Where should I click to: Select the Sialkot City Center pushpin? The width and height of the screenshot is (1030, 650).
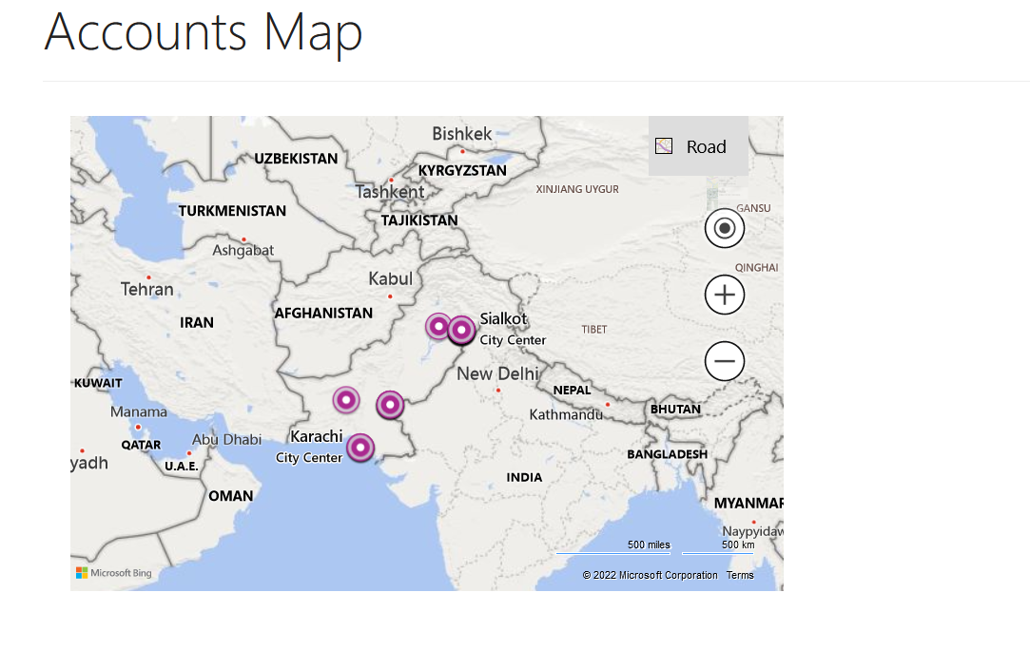tap(462, 331)
